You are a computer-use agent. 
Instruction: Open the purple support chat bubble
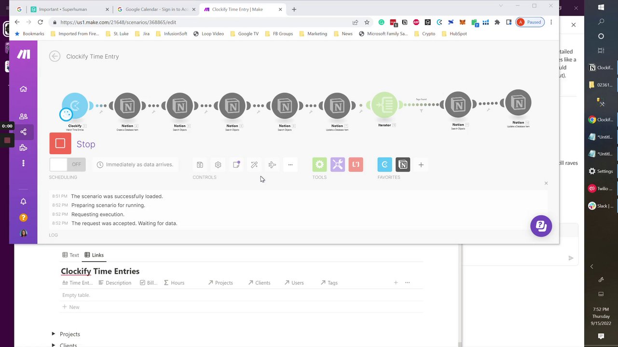coord(541,226)
